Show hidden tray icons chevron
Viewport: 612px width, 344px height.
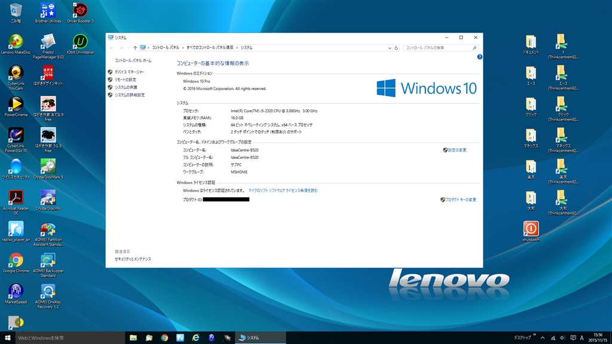pos(543,338)
